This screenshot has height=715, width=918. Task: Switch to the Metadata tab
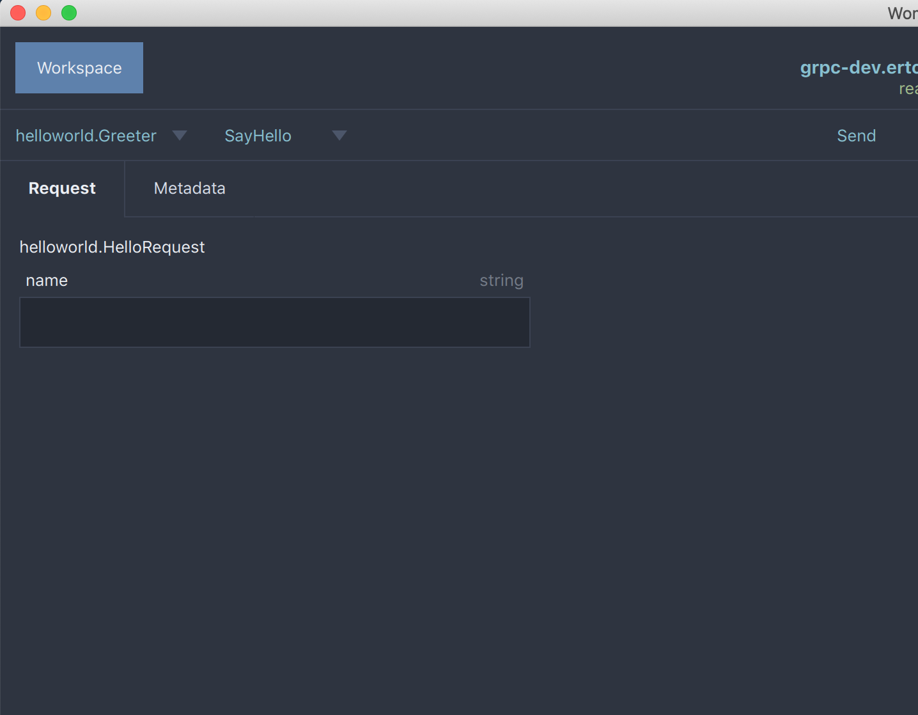click(x=189, y=189)
